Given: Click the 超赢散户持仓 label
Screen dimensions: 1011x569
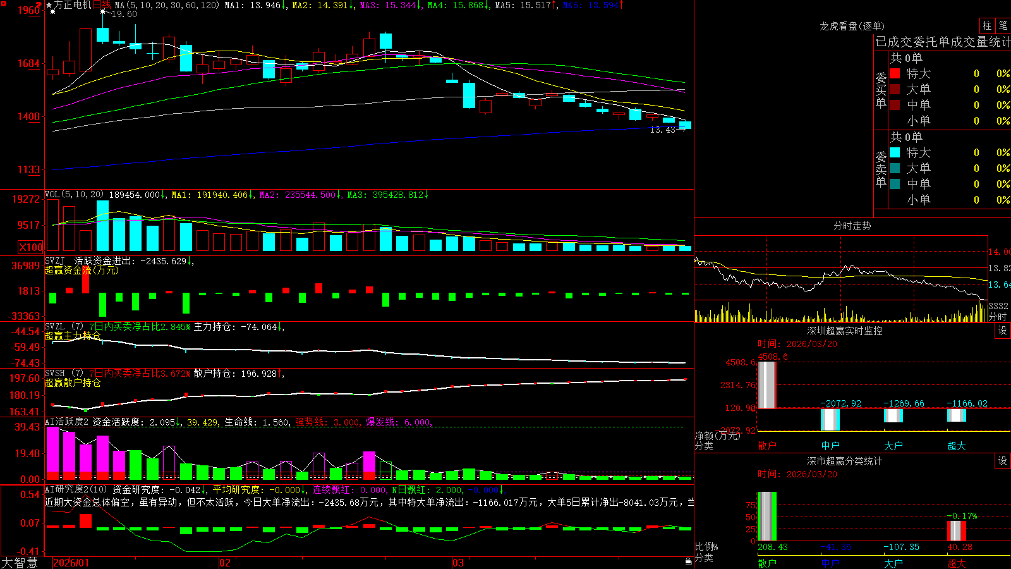Looking at the screenshot, I should click(x=73, y=382).
